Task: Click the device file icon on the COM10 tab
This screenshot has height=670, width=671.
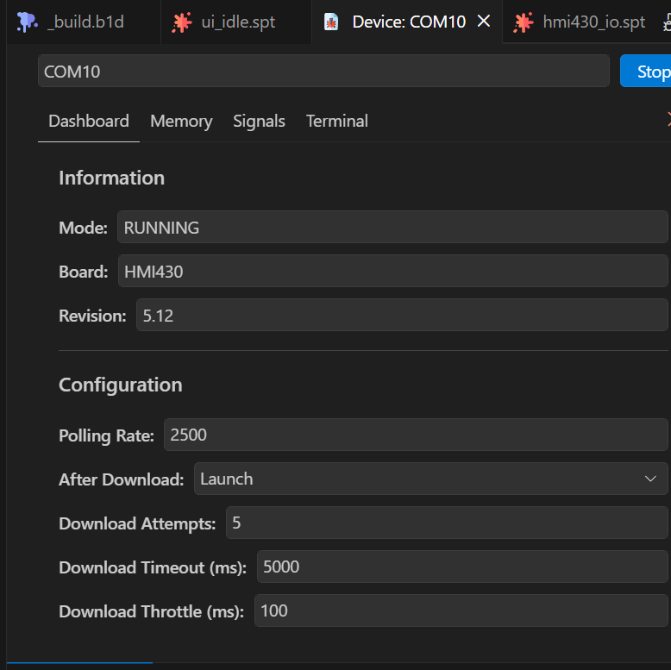Action: [x=331, y=22]
